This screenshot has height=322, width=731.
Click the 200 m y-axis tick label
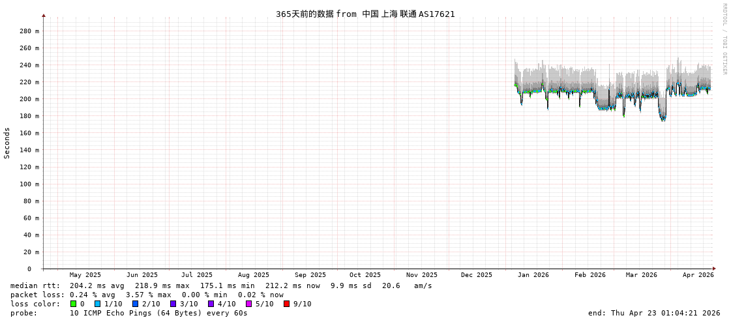pos(29,99)
